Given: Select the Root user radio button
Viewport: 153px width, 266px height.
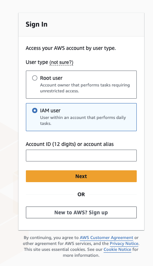Looking at the screenshot, I should click(35, 78).
